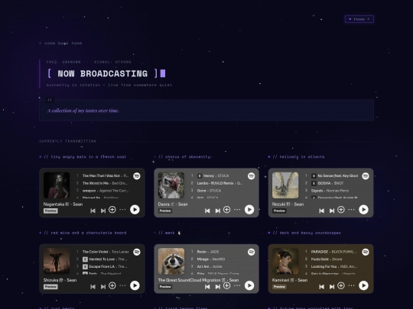Screen dimensions: 413x309
Task: Go to previous track in Nozuki player
Action: click(x=321, y=211)
